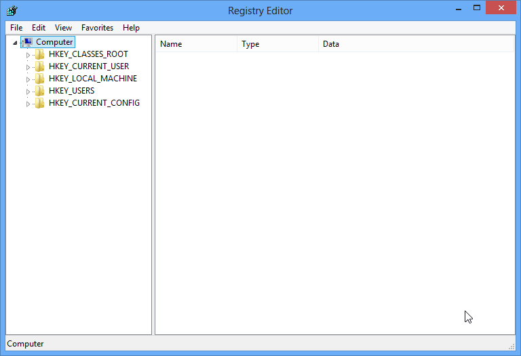This screenshot has height=356, width=521.
Task: Click the Type column header
Action: click(277, 44)
